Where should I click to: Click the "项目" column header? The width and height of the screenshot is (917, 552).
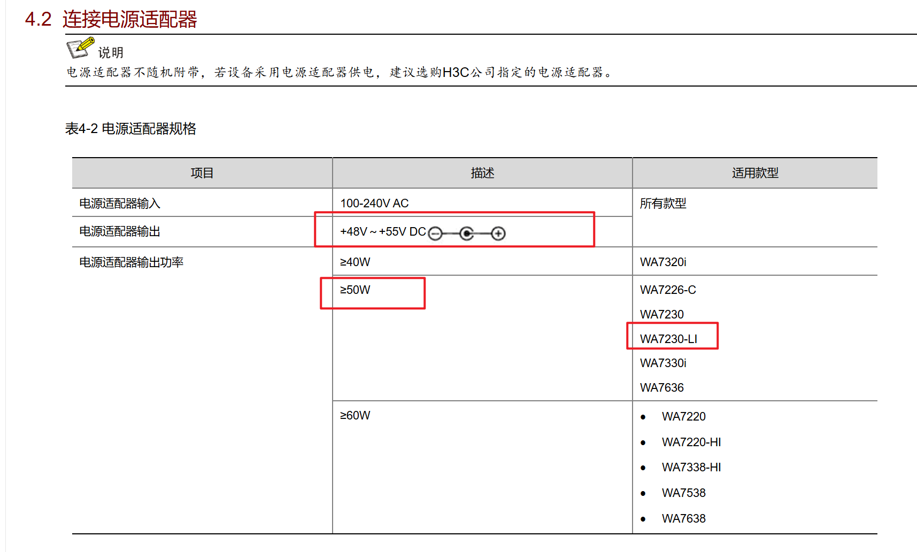[202, 173]
